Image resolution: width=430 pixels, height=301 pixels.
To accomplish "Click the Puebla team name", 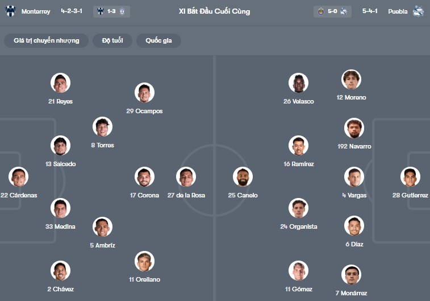I will 398,11.
